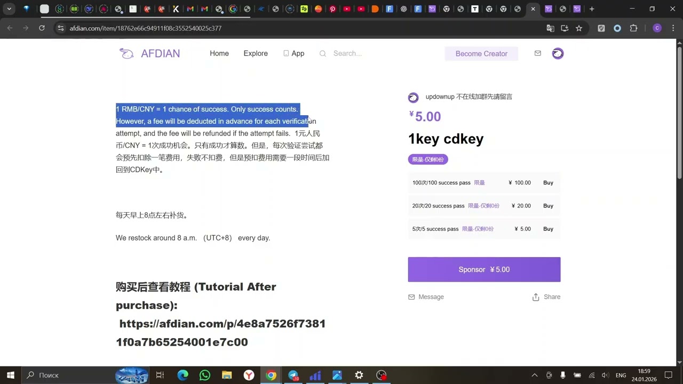View site information icon
This screenshot has height=384, width=683.
coord(61,28)
